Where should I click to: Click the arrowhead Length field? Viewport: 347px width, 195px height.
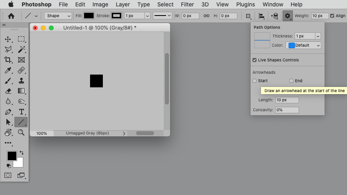point(287,100)
